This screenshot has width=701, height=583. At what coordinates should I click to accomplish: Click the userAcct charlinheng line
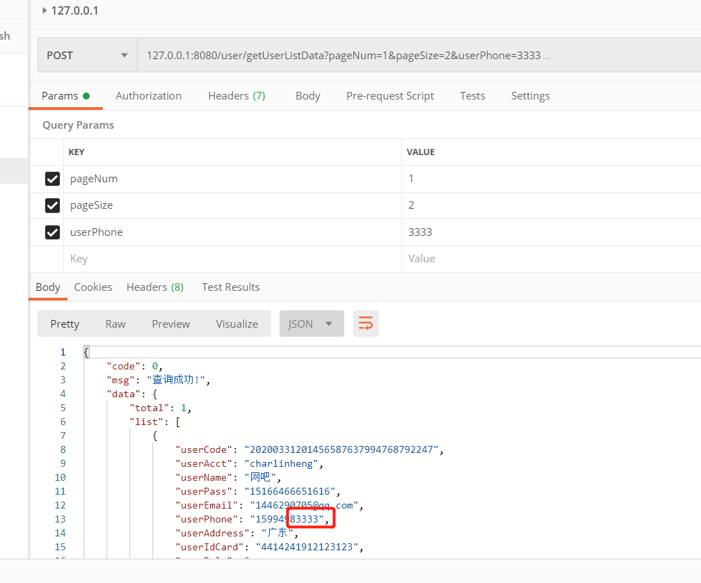(x=249, y=463)
